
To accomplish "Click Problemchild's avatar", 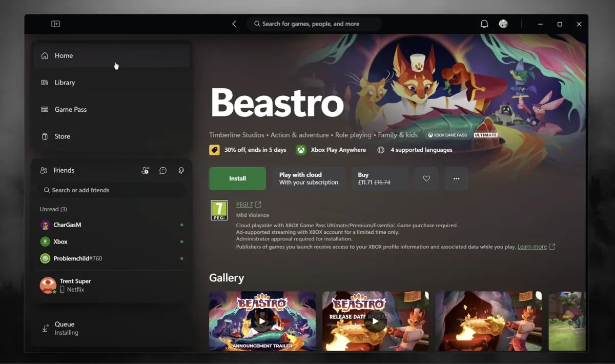I will pyautogui.click(x=45, y=258).
